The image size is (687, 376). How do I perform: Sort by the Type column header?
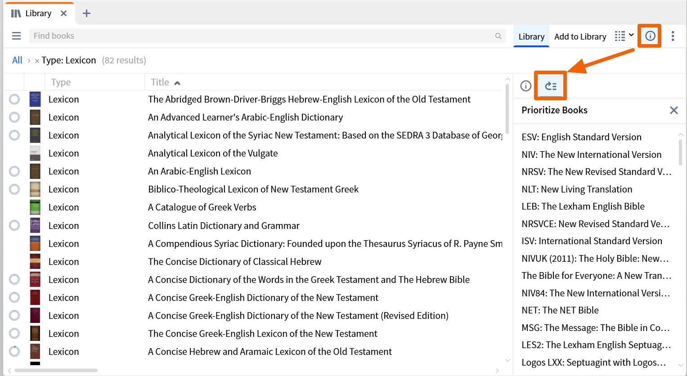click(61, 82)
